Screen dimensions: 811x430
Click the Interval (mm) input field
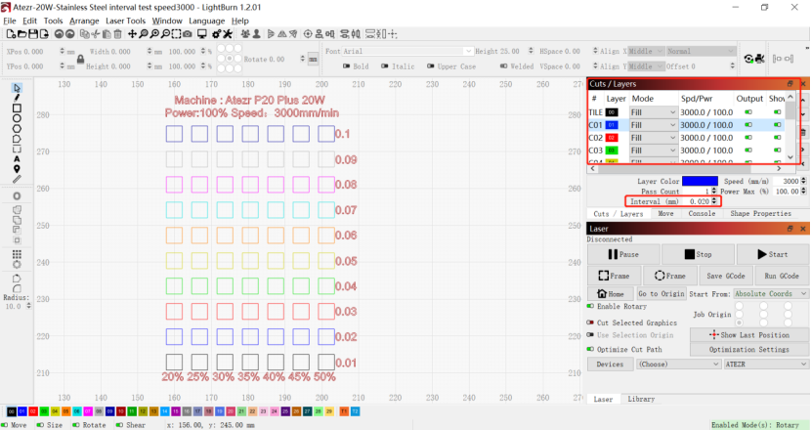(698, 201)
